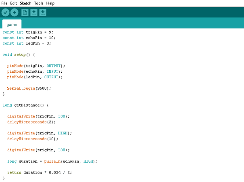Open a sketch with the up-arrow icon
The width and height of the screenshot is (244, 182).
[x=34, y=12]
